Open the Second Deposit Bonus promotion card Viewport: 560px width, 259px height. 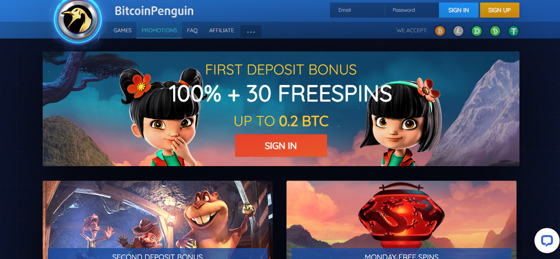(x=158, y=220)
